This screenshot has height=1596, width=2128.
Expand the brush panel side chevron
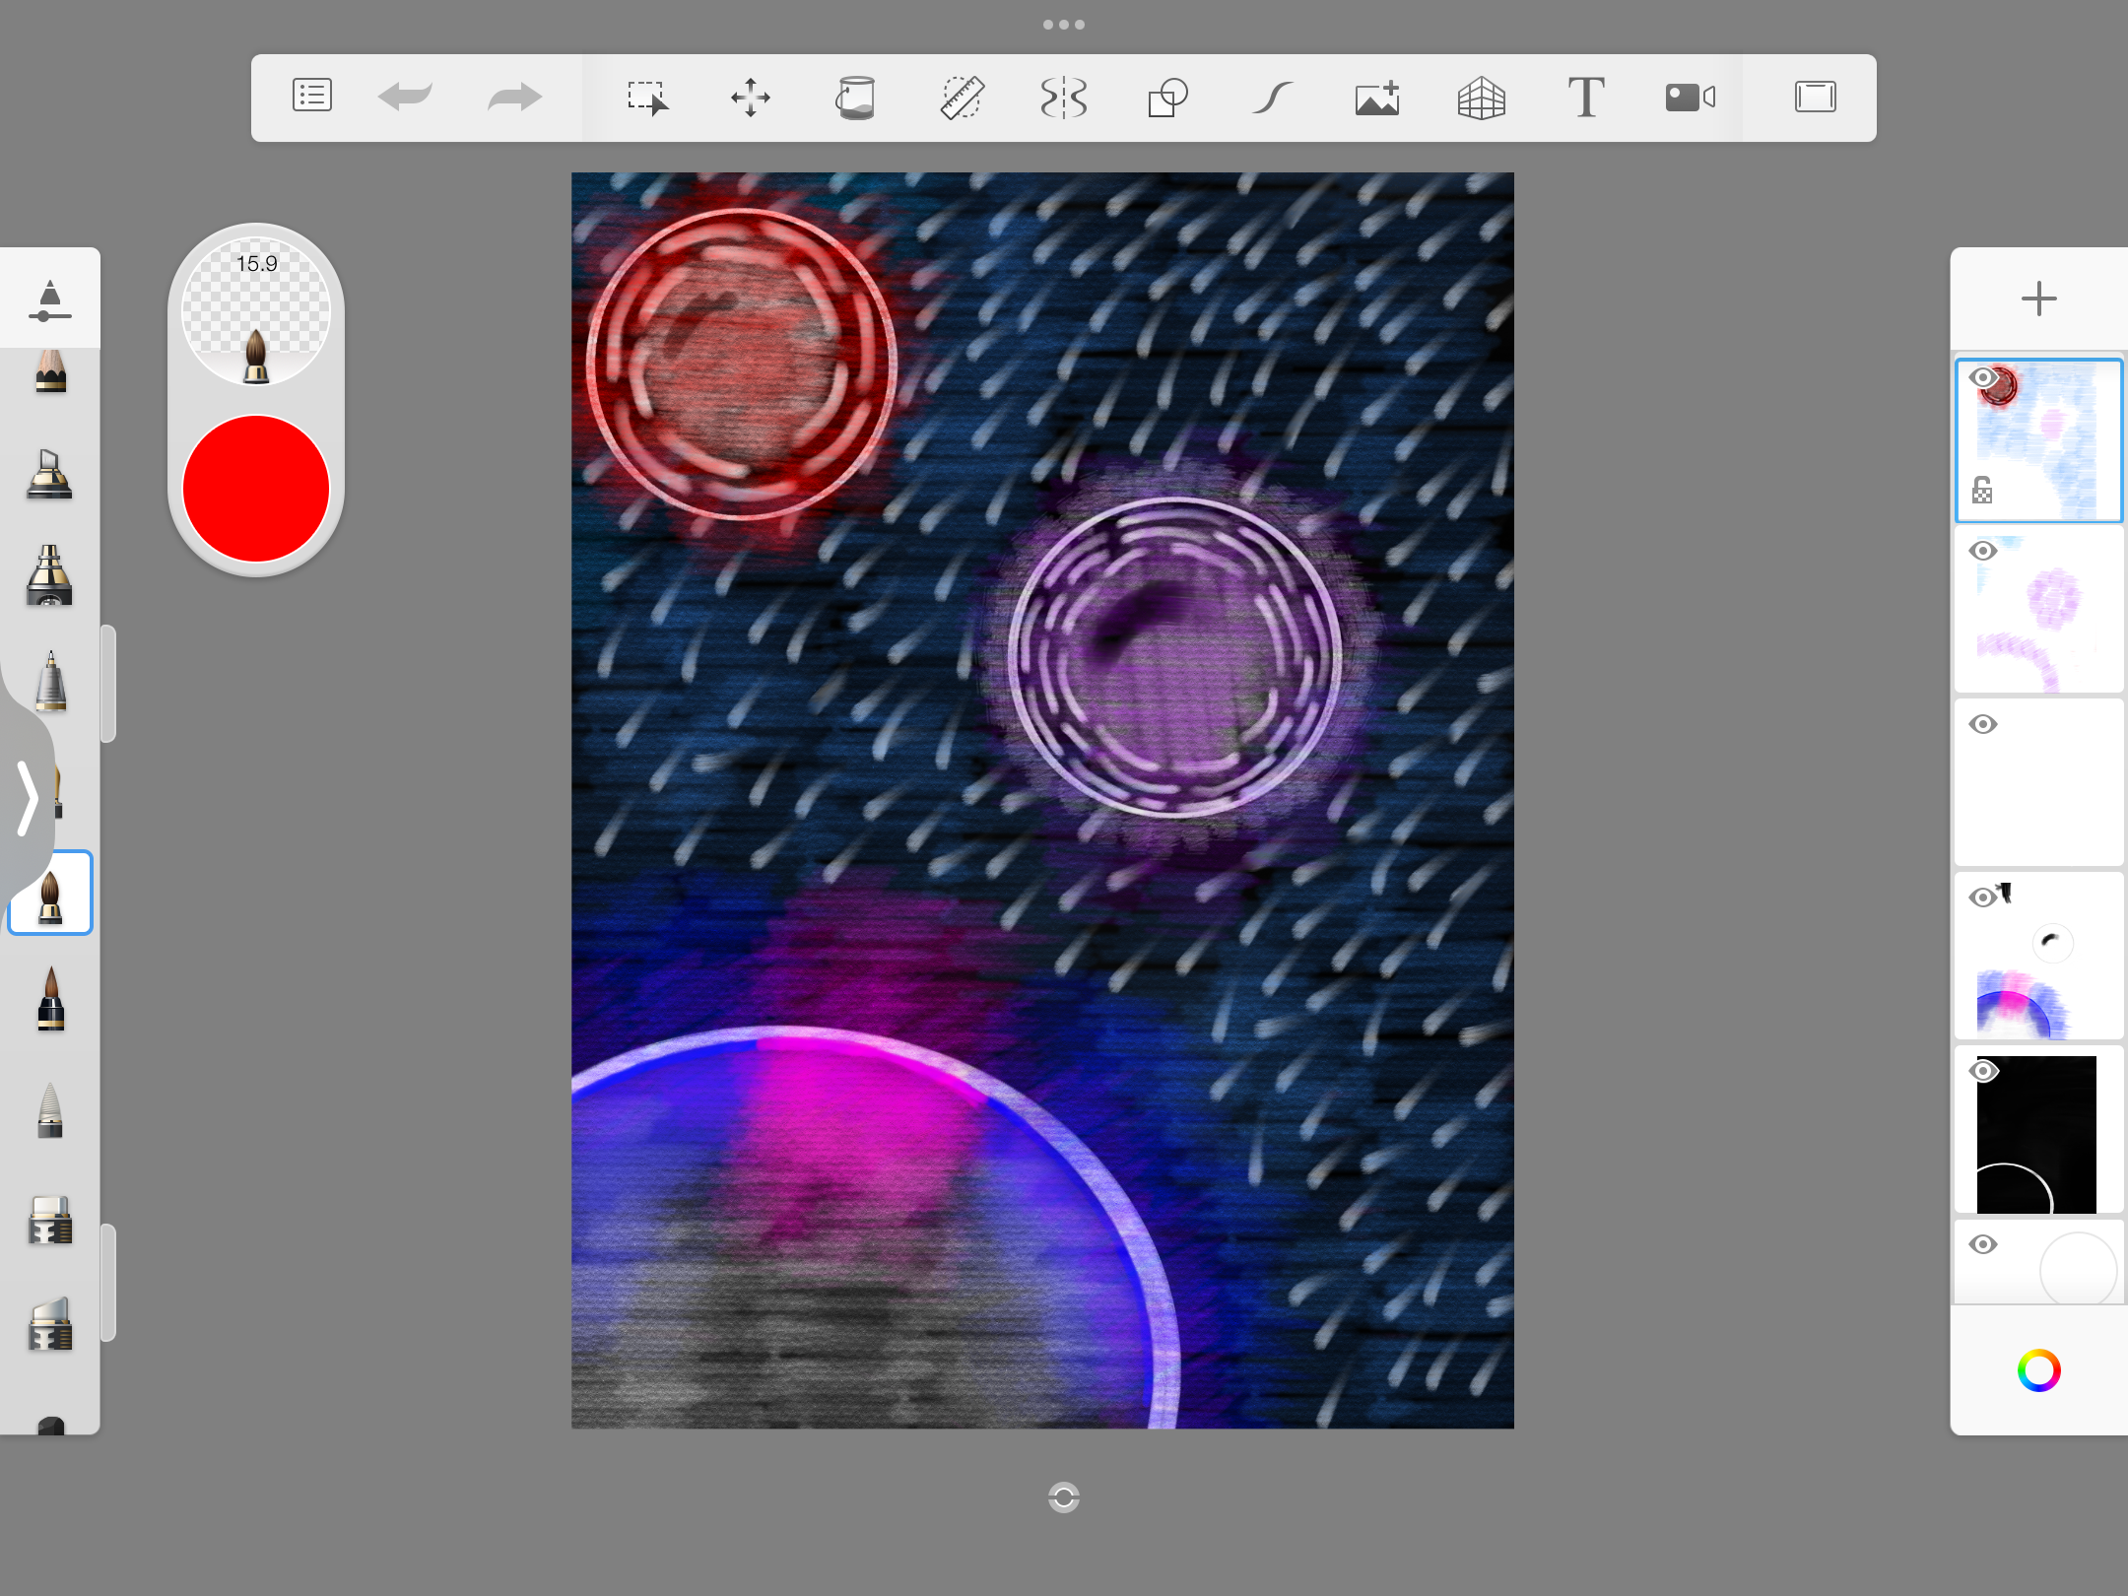coord(27,798)
